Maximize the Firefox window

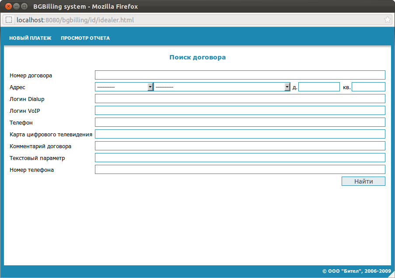tap(24, 7)
